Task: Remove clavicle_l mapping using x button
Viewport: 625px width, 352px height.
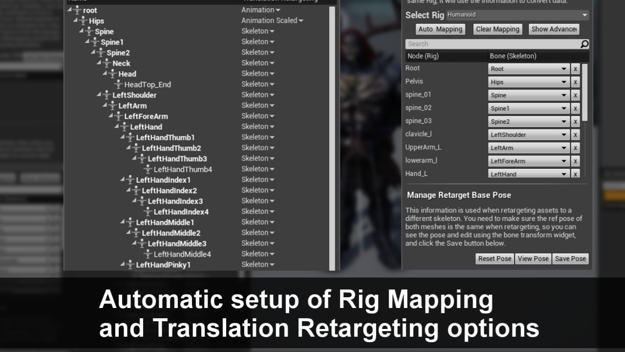Action: pos(575,135)
